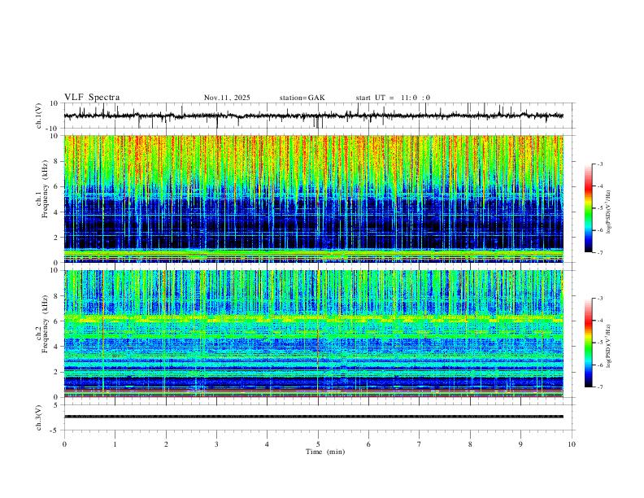
Task: Click the 'ch.3(V)' axis label
Action: coord(39,417)
